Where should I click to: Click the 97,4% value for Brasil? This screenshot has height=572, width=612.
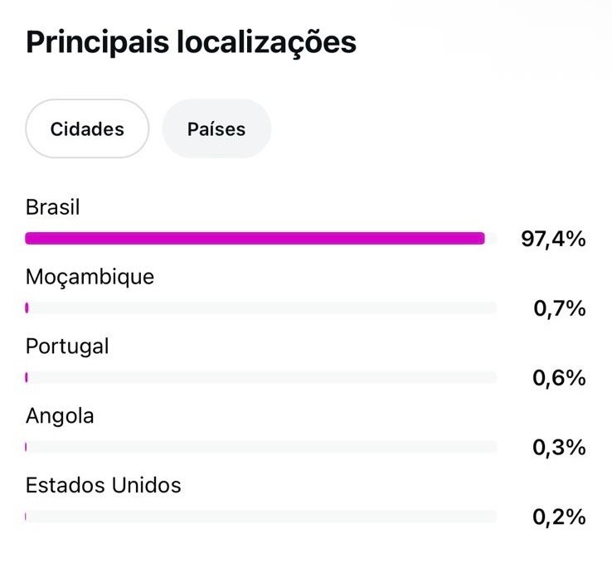(553, 240)
